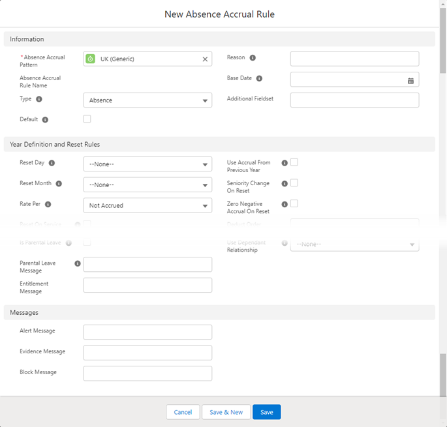
Task: Click the info icon next to Reason
Action: [x=253, y=57]
